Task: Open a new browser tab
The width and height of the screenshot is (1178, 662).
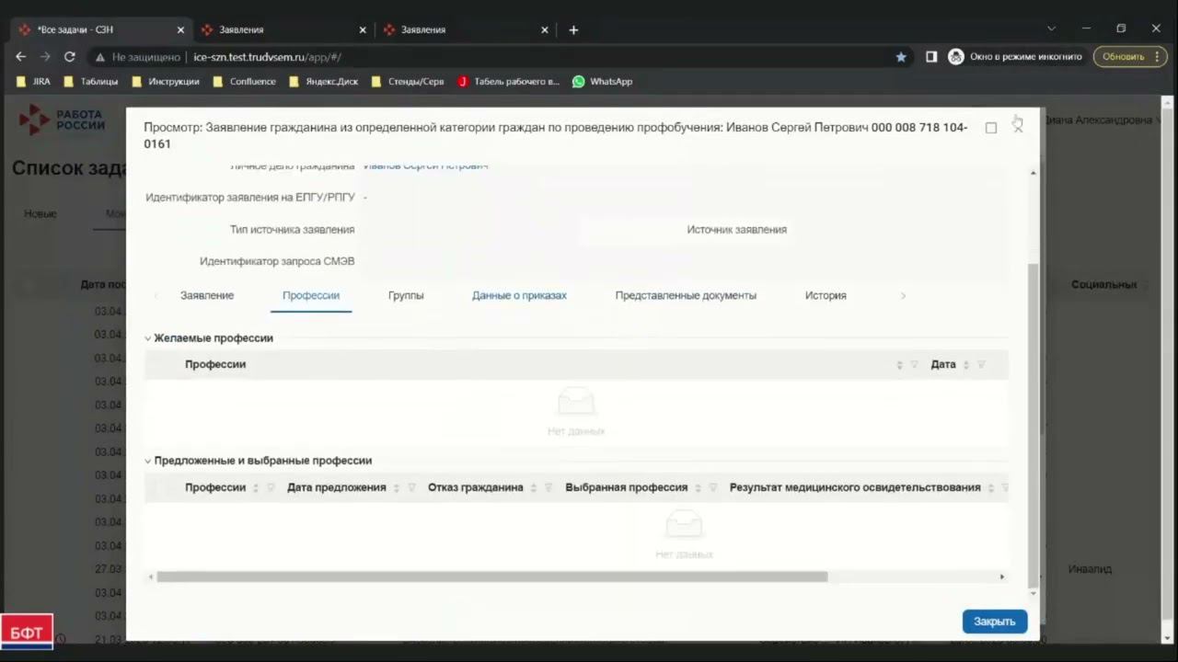Action: pyautogui.click(x=573, y=29)
